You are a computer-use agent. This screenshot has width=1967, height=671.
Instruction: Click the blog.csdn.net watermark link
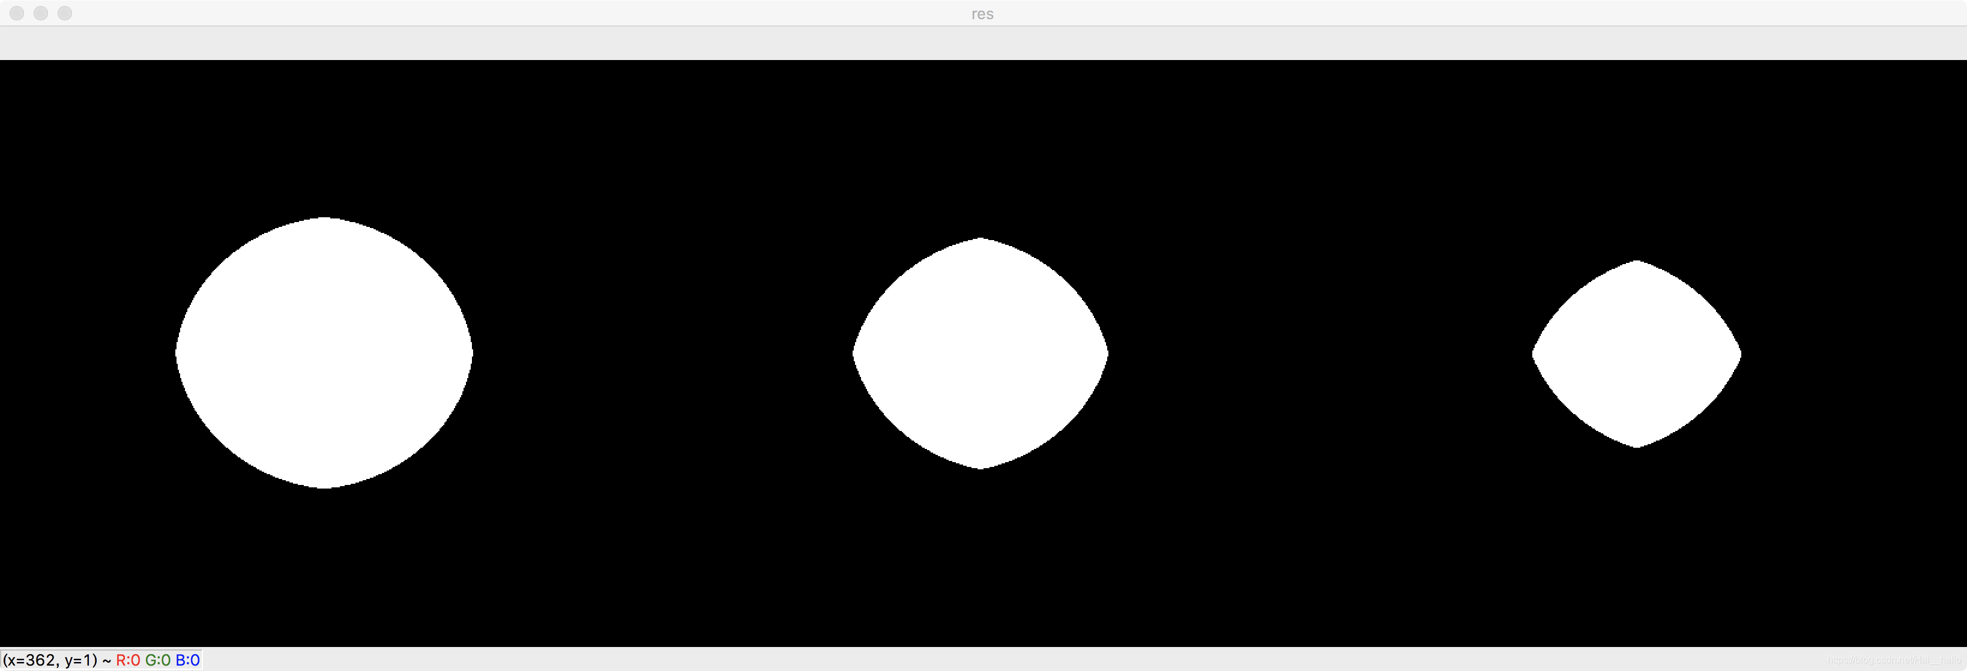point(1894,660)
